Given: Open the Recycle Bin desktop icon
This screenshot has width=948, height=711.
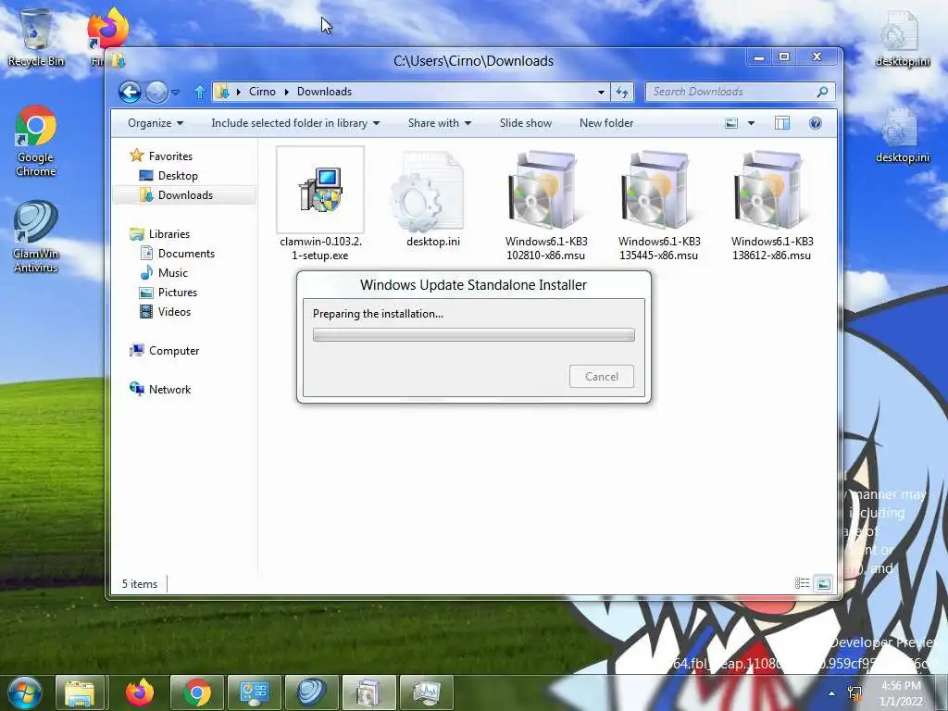Looking at the screenshot, I should [x=36, y=37].
